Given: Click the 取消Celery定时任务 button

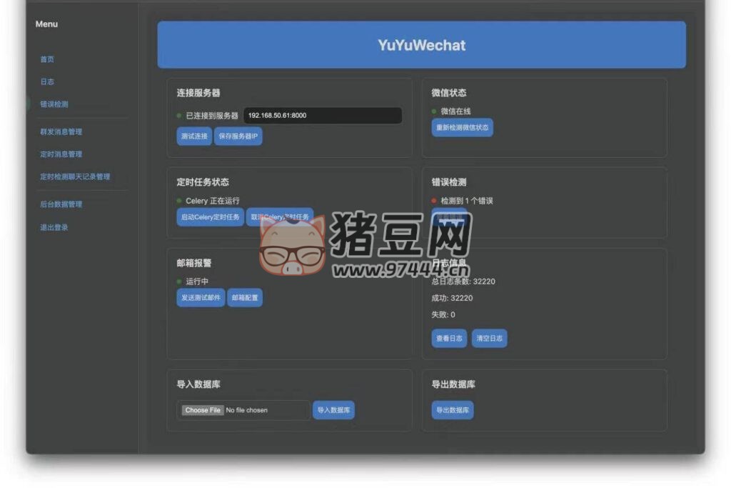Looking at the screenshot, I should [x=280, y=217].
